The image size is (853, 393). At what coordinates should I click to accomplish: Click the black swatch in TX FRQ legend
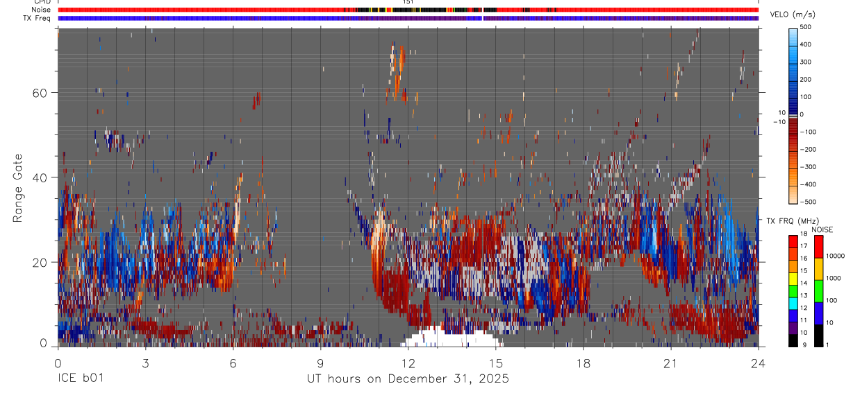point(793,340)
